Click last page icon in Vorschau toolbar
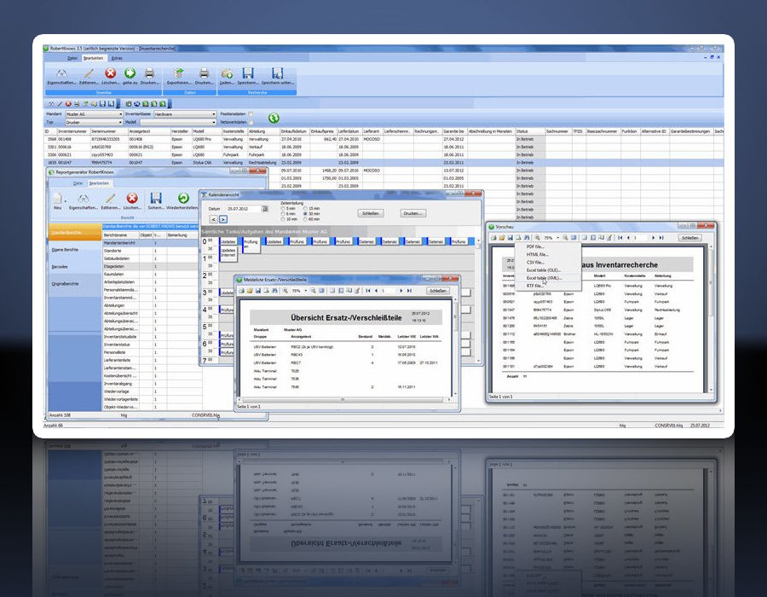The width and height of the screenshot is (767, 597). (x=661, y=238)
